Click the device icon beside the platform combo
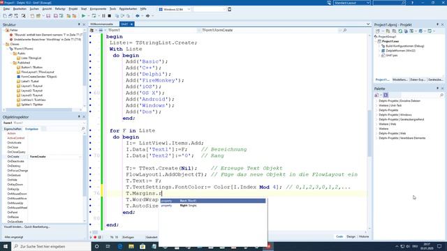This screenshot has height=251, width=447. (x=230, y=9)
